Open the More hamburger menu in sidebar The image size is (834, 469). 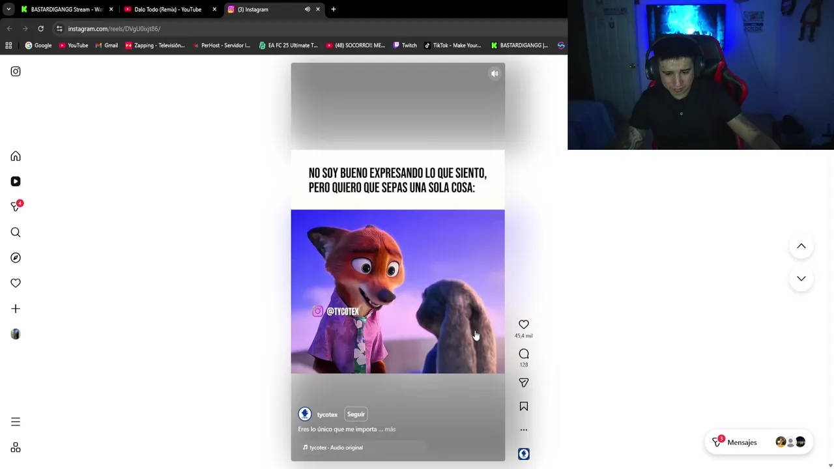pyautogui.click(x=16, y=422)
